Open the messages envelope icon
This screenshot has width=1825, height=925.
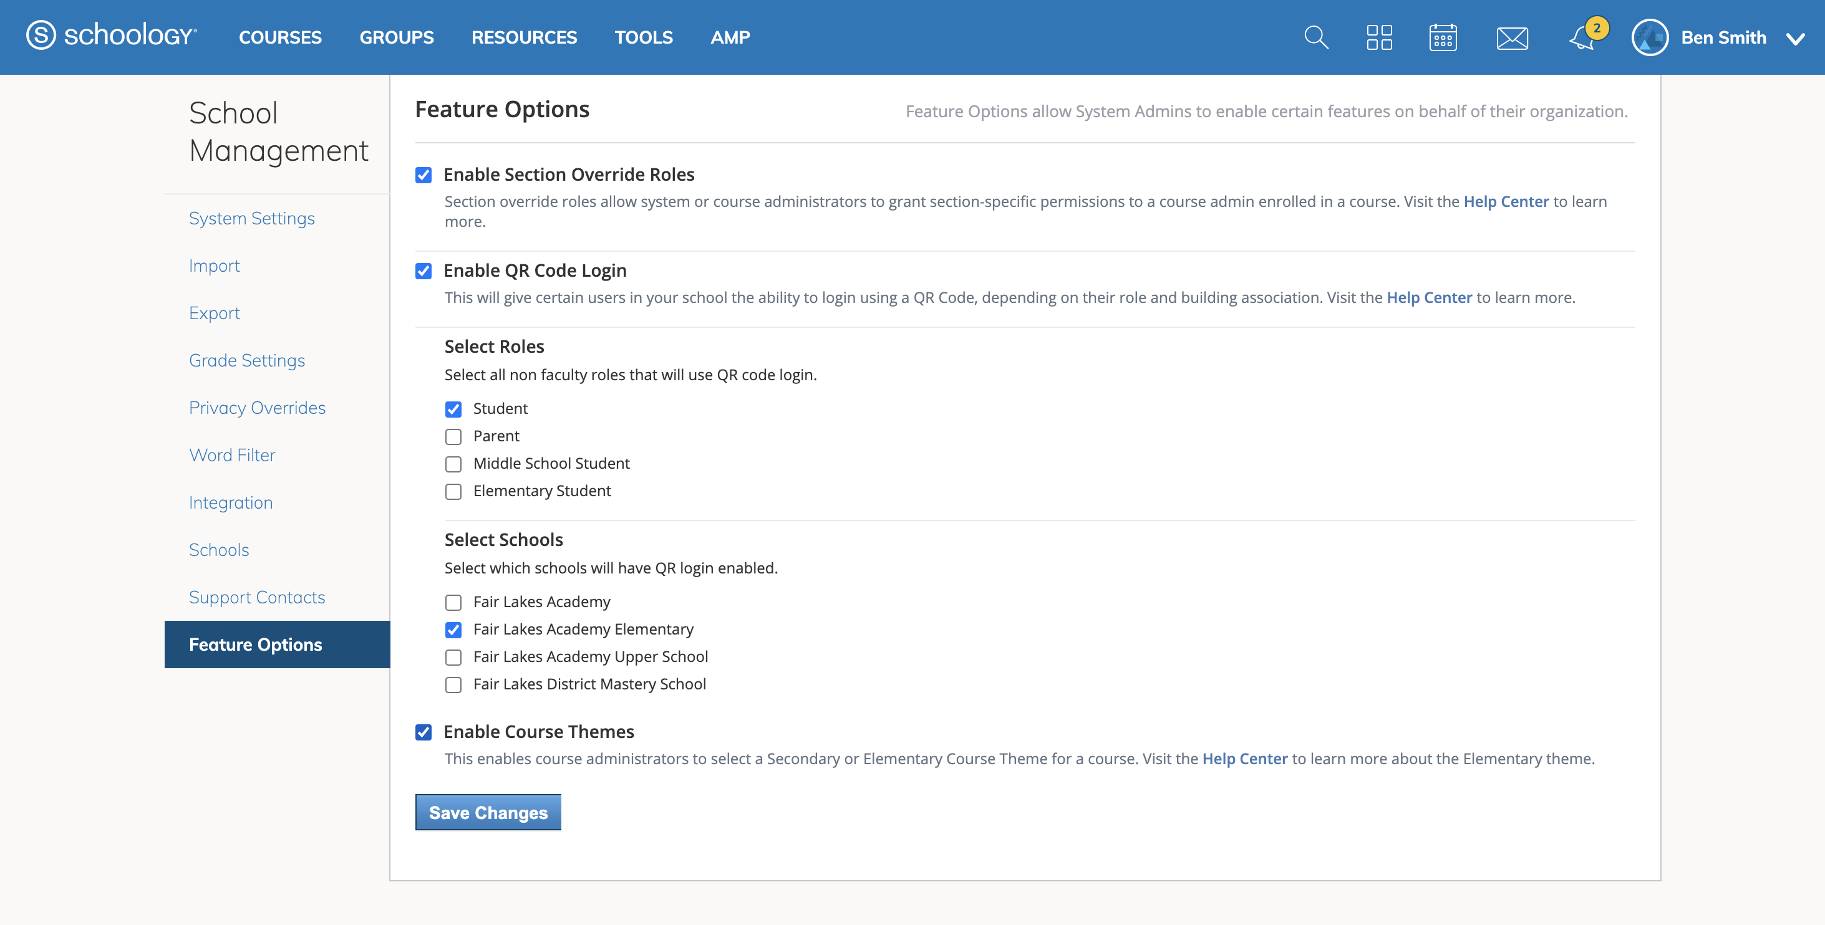(x=1512, y=37)
